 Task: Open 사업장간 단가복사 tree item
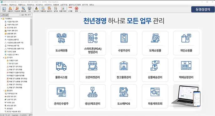(12, 55)
